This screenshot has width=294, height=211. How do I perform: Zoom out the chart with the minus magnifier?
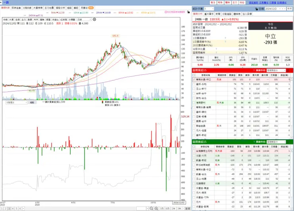tap(151, 208)
